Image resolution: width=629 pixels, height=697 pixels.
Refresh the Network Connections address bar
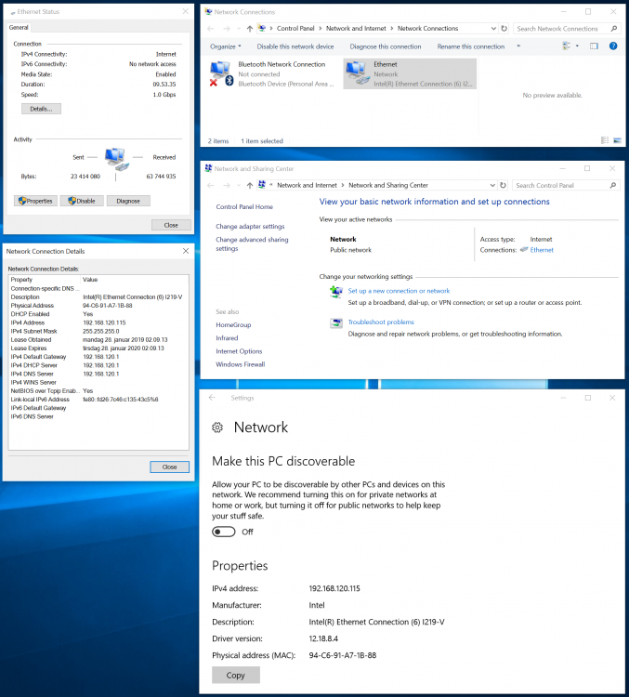504,29
